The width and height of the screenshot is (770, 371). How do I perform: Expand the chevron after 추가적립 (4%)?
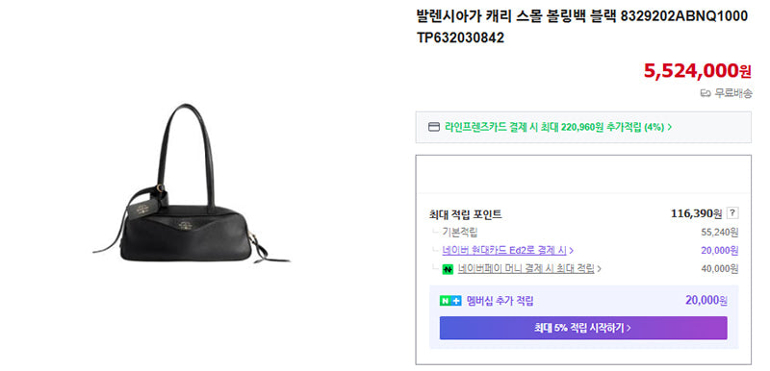(x=670, y=127)
